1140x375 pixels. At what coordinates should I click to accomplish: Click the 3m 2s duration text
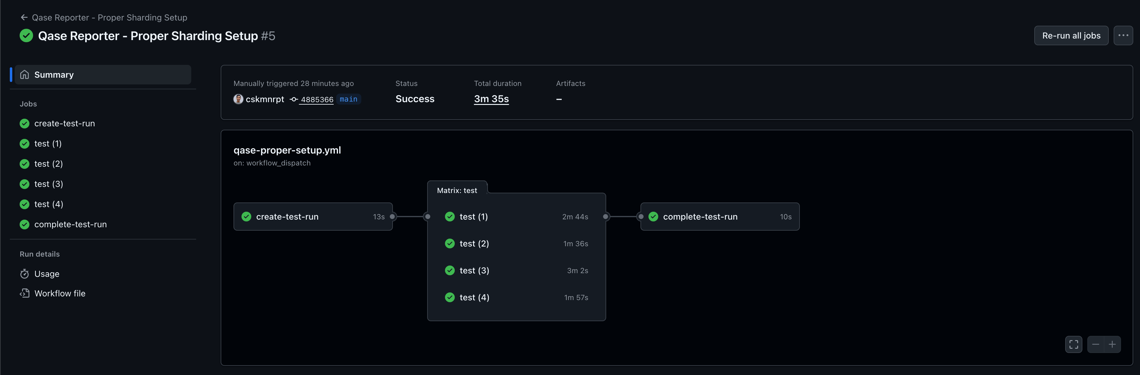[x=578, y=271]
